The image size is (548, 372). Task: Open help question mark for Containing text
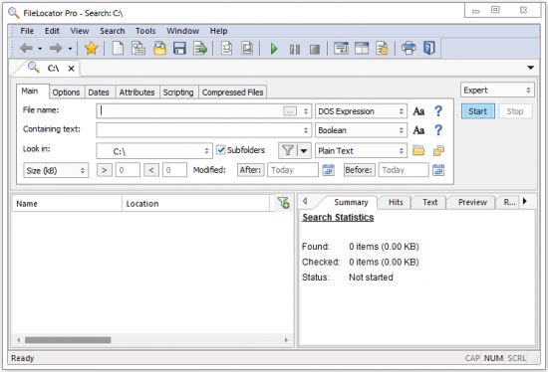(438, 130)
